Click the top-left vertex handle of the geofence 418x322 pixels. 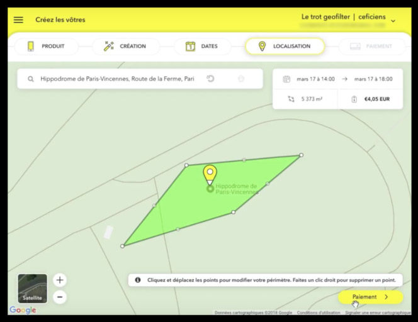[186, 165]
